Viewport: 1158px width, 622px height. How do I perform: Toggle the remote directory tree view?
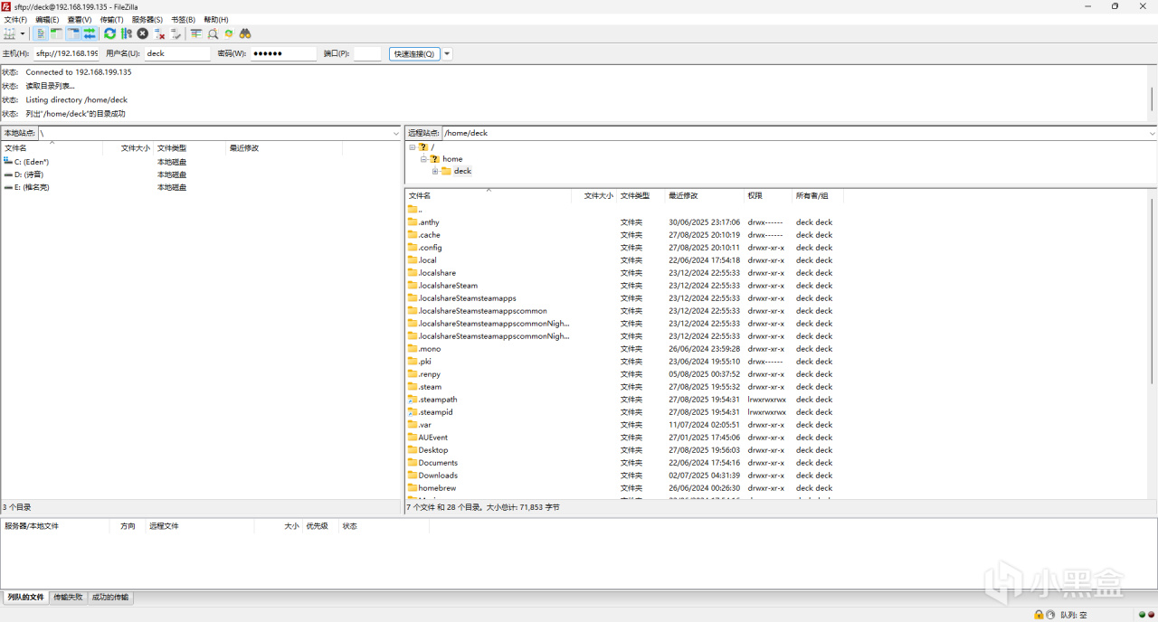72,33
